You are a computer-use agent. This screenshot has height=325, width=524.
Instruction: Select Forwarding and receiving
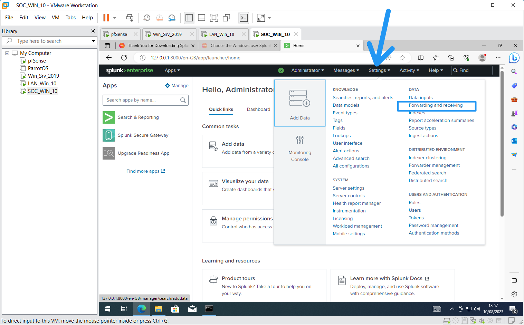click(x=436, y=105)
